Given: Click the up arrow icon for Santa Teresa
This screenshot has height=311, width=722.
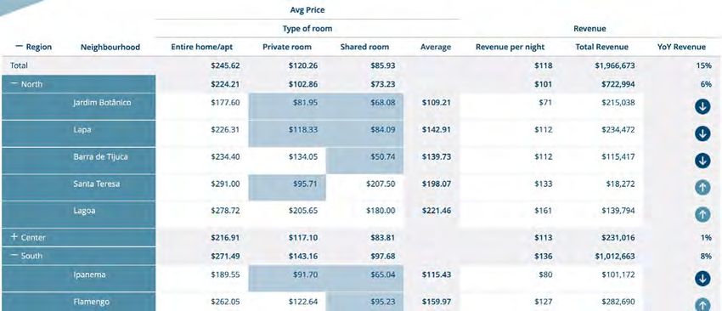Looking at the screenshot, I should (702, 188).
